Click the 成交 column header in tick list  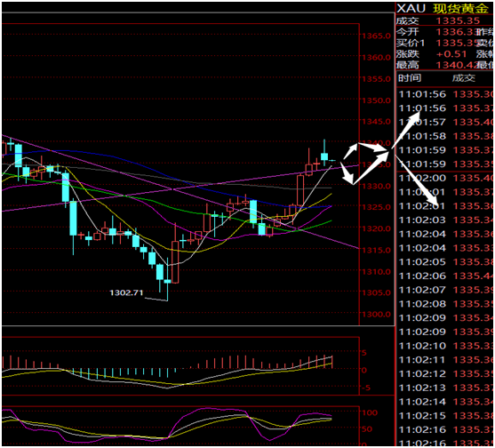click(464, 77)
